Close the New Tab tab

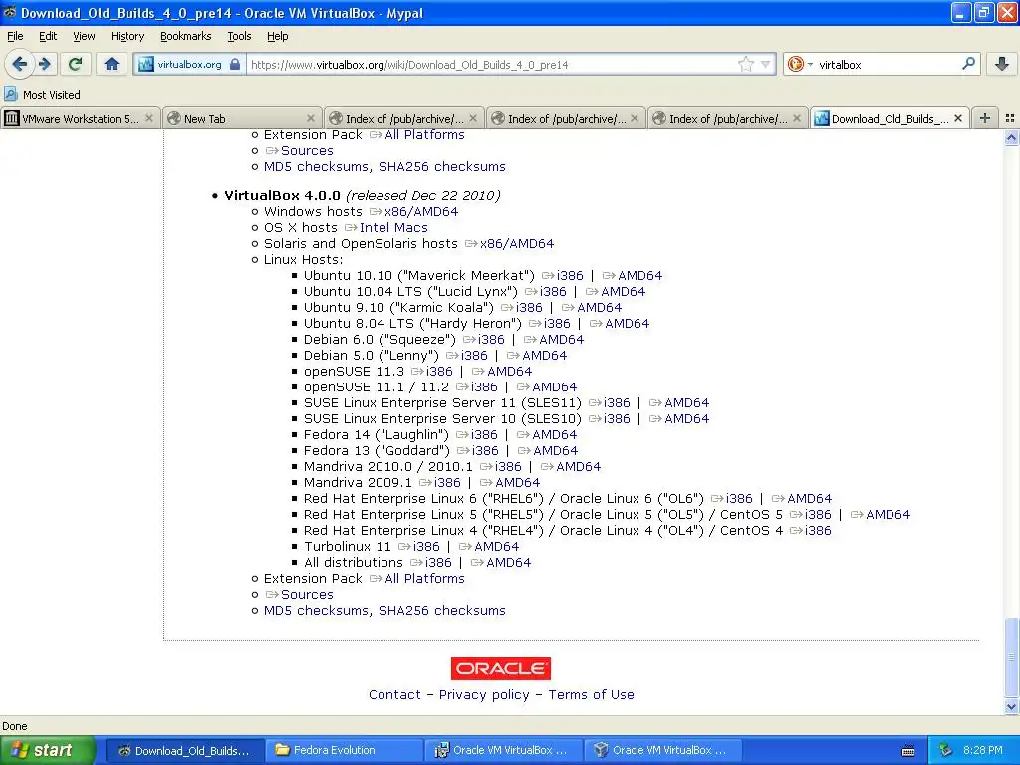tap(311, 118)
